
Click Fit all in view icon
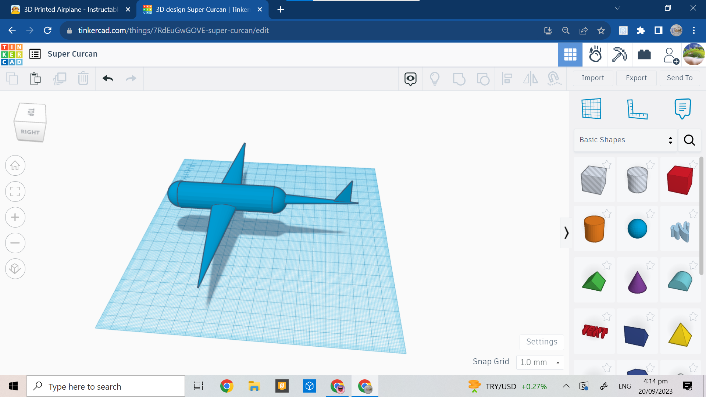[15, 192]
